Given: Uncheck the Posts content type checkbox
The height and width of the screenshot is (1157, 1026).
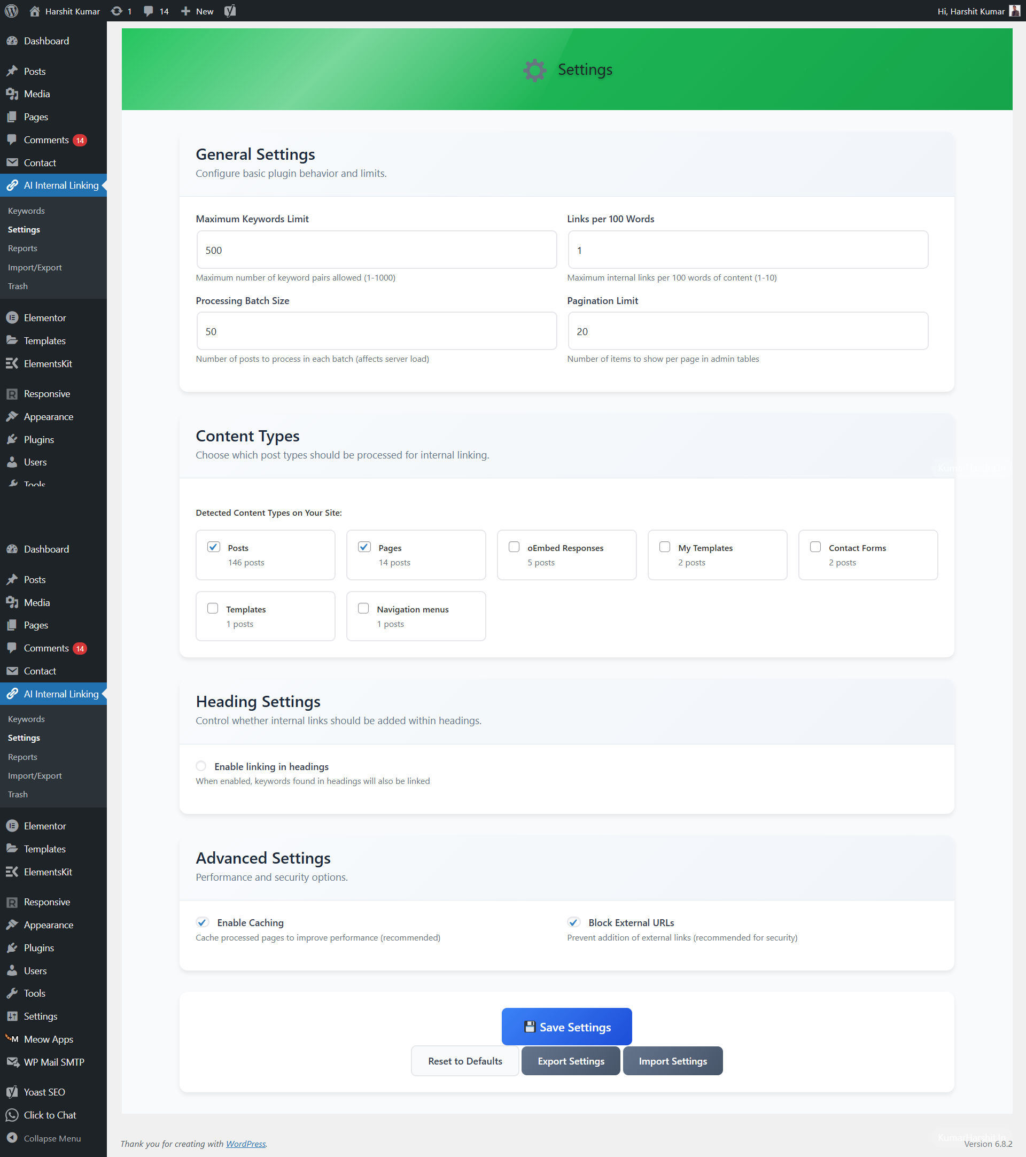Looking at the screenshot, I should [x=213, y=547].
